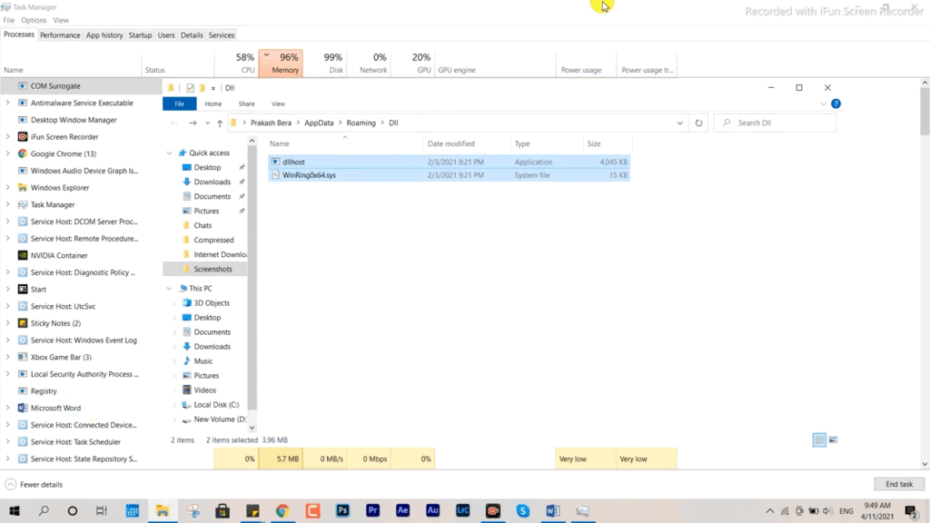Sort processes by CPU column
930x523 pixels.
click(236, 63)
